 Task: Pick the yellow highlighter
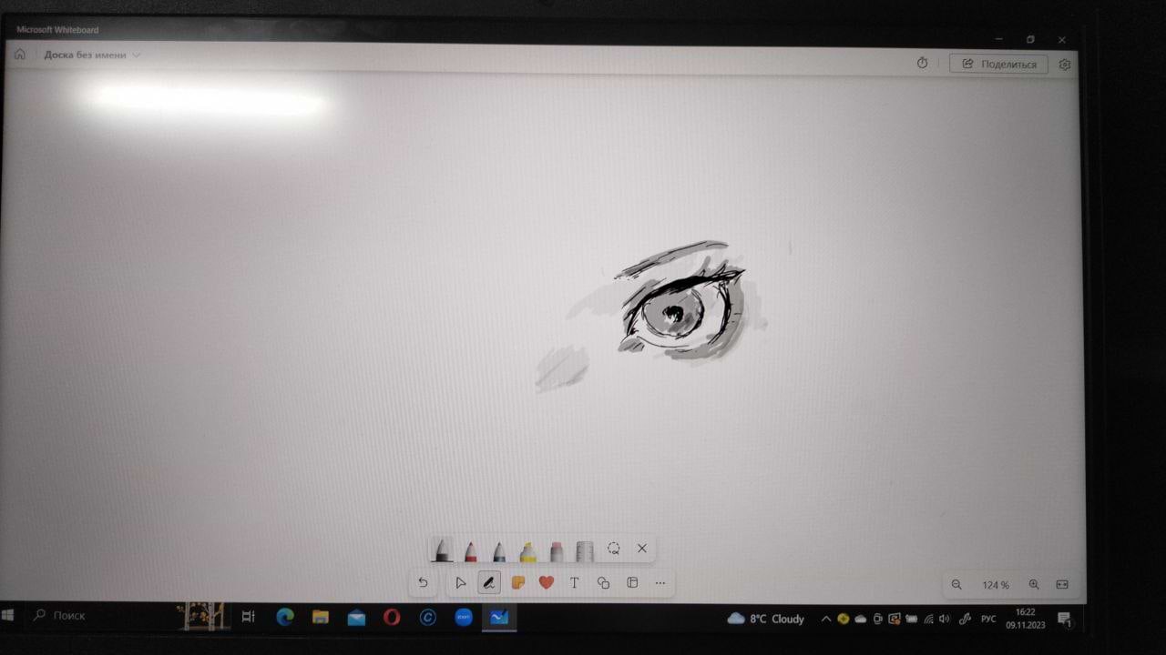(527, 549)
